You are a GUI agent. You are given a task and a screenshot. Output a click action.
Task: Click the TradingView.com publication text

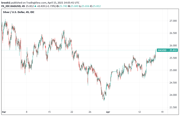pyautogui.click(x=36, y=3)
